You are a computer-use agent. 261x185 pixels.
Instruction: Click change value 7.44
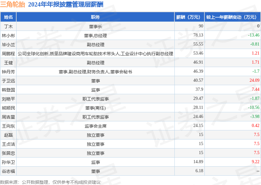tap(255, 89)
